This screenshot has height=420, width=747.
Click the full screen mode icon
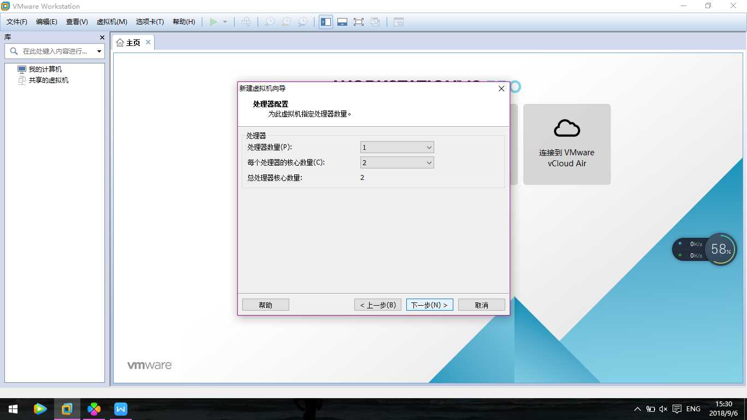pyautogui.click(x=359, y=22)
